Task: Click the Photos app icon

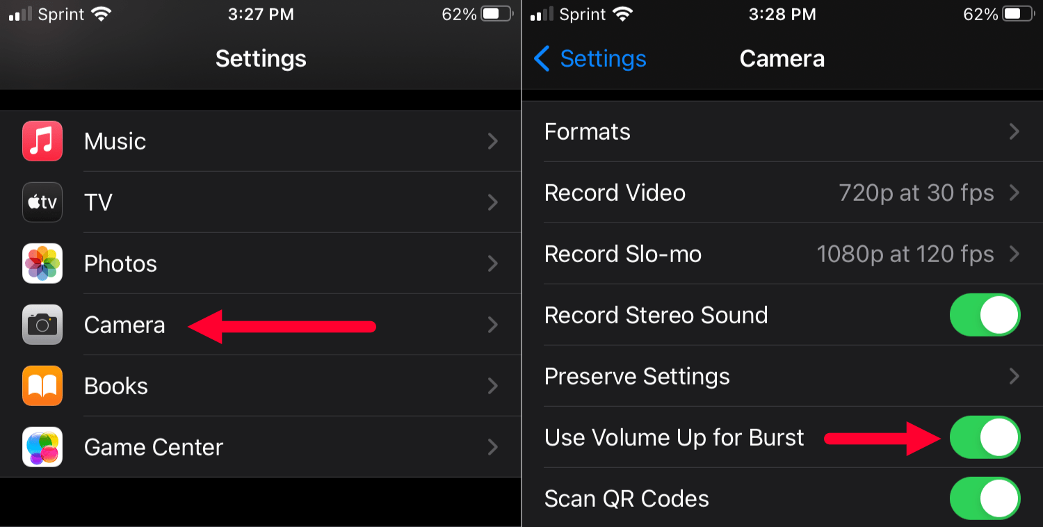Action: (x=42, y=263)
